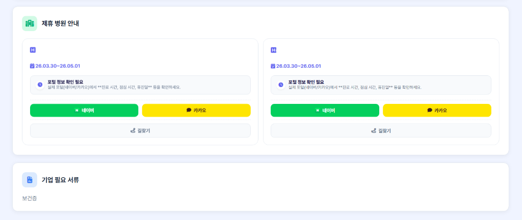Click the 포털 정보 확인 필요 notice in the right card

pyautogui.click(x=381, y=85)
